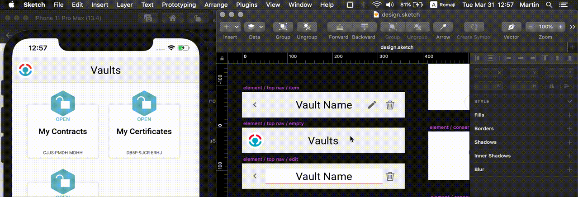The height and width of the screenshot is (197, 578).
Task: Select 'element / top nav / empty' artboard label
Action: tap(274, 123)
